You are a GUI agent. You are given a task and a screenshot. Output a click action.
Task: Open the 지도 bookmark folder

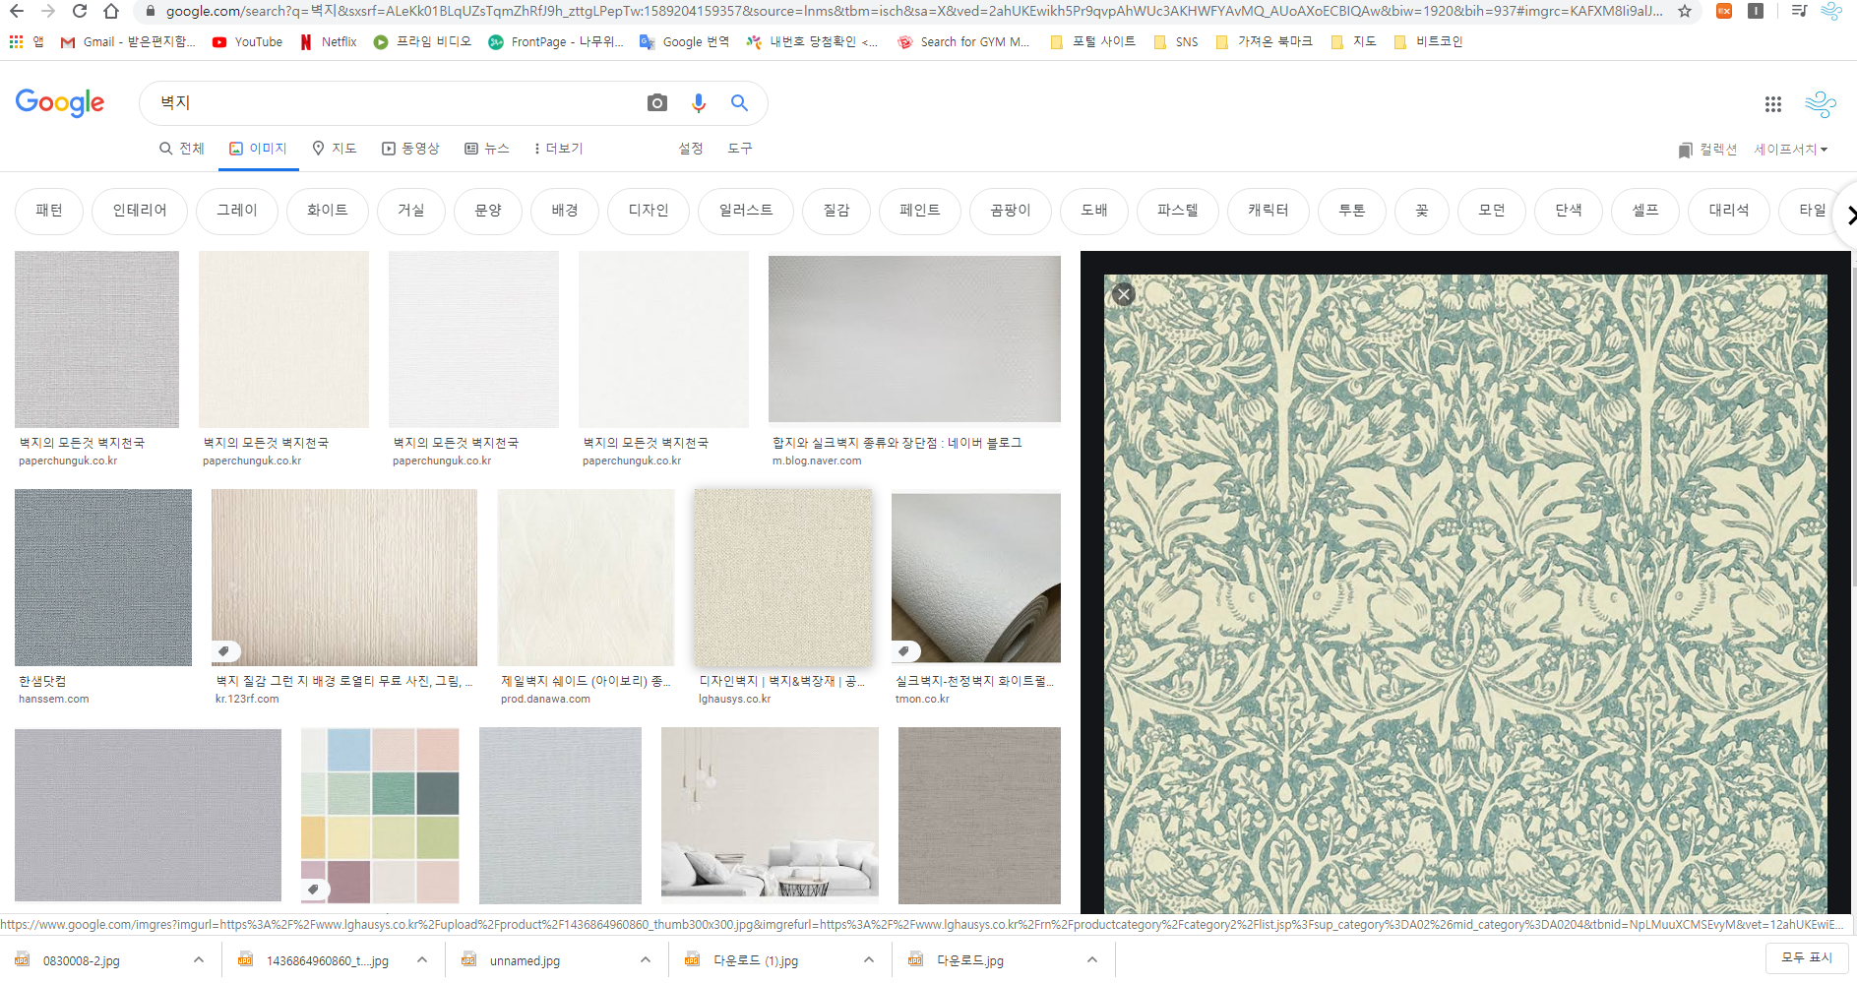point(1353,41)
